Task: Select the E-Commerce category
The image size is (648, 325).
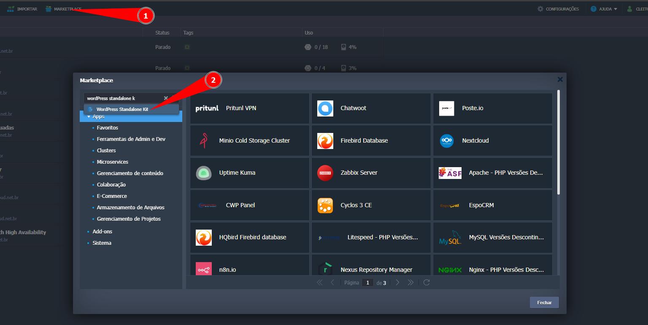Action: pos(112,196)
